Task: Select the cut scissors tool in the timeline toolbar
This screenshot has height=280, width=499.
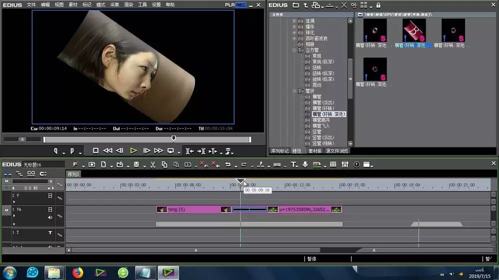Action: 153,164
